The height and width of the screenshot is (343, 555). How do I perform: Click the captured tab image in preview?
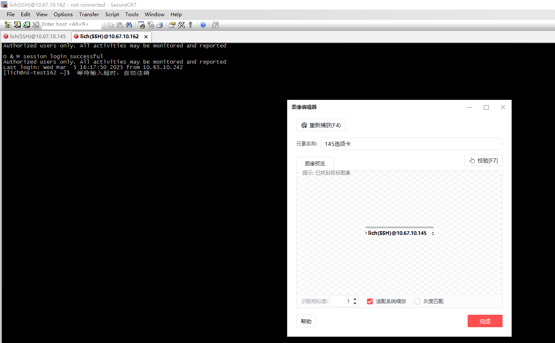pos(399,232)
